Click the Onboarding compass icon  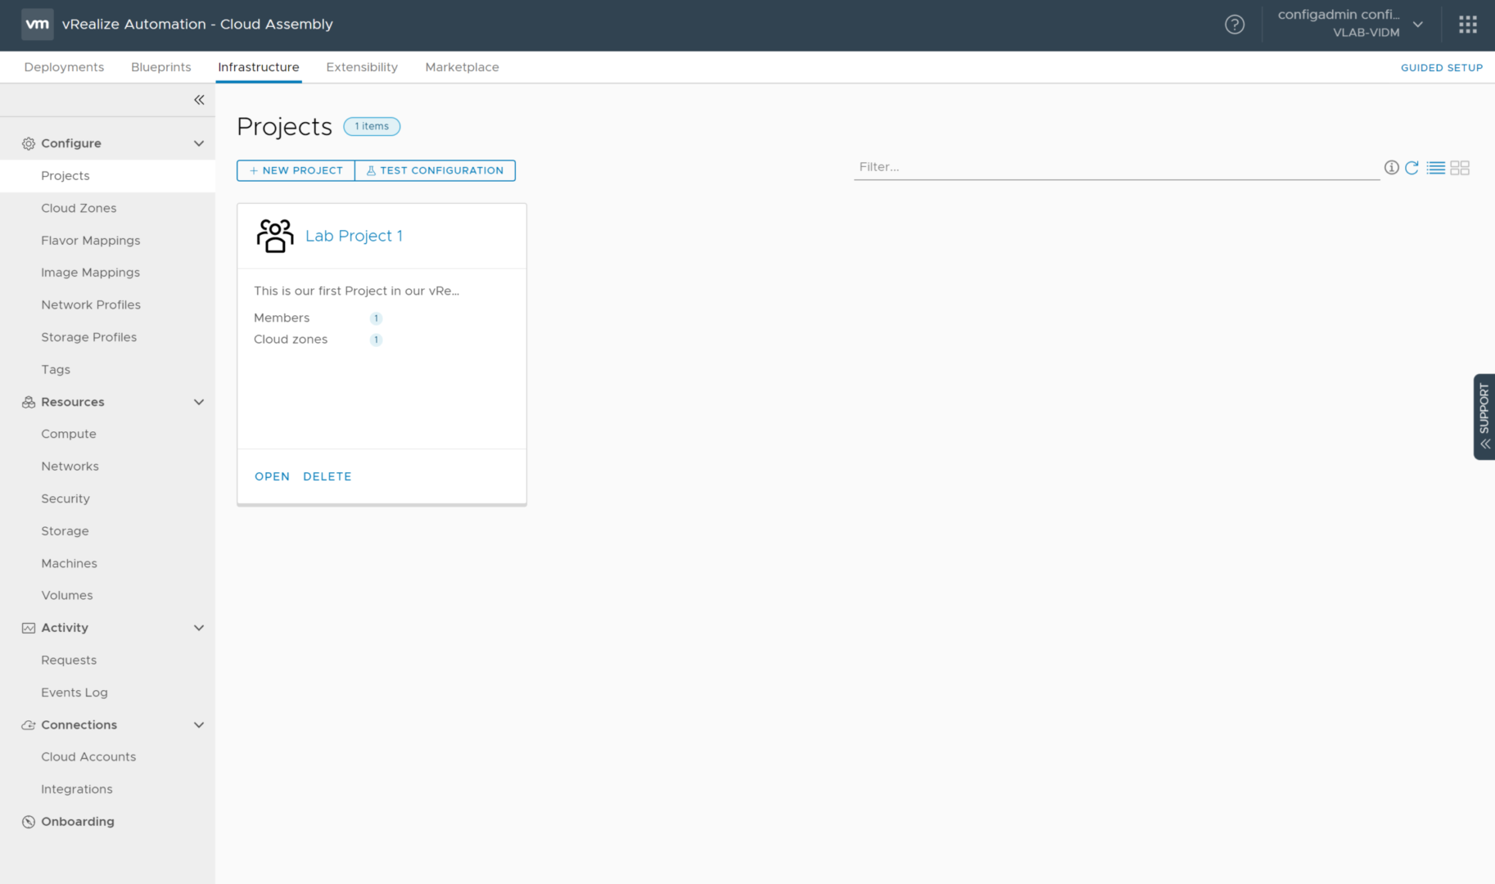(x=29, y=822)
